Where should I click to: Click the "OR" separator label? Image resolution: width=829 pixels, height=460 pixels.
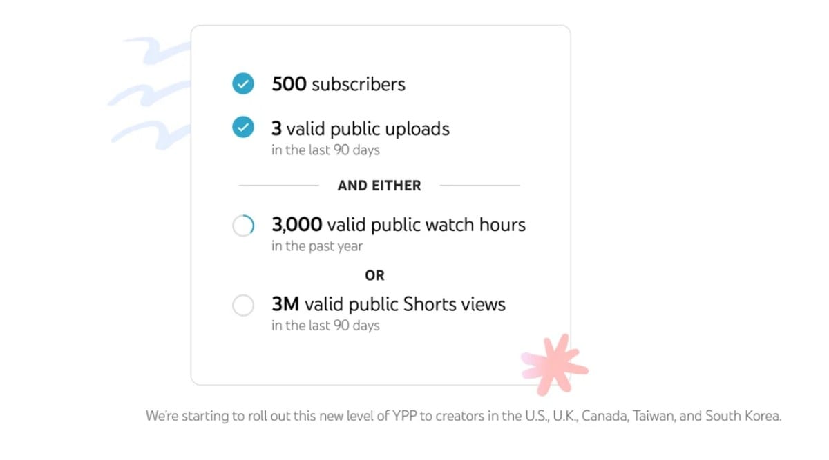[374, 275]
